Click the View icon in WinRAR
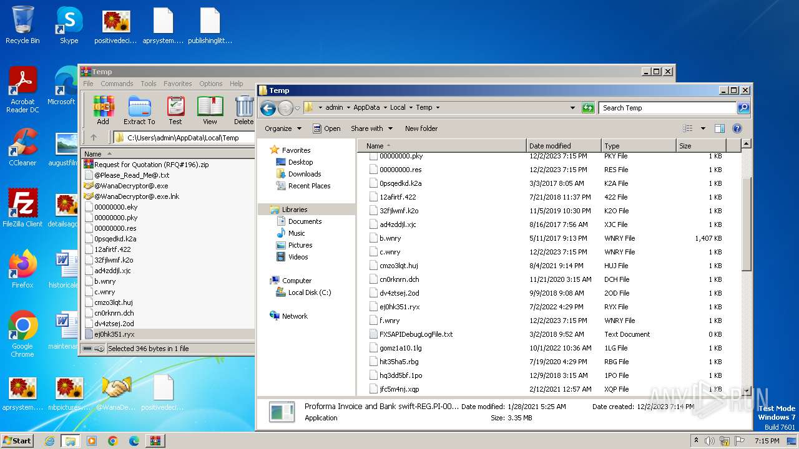This screenshot has height=449, width=799. (210, 110)
